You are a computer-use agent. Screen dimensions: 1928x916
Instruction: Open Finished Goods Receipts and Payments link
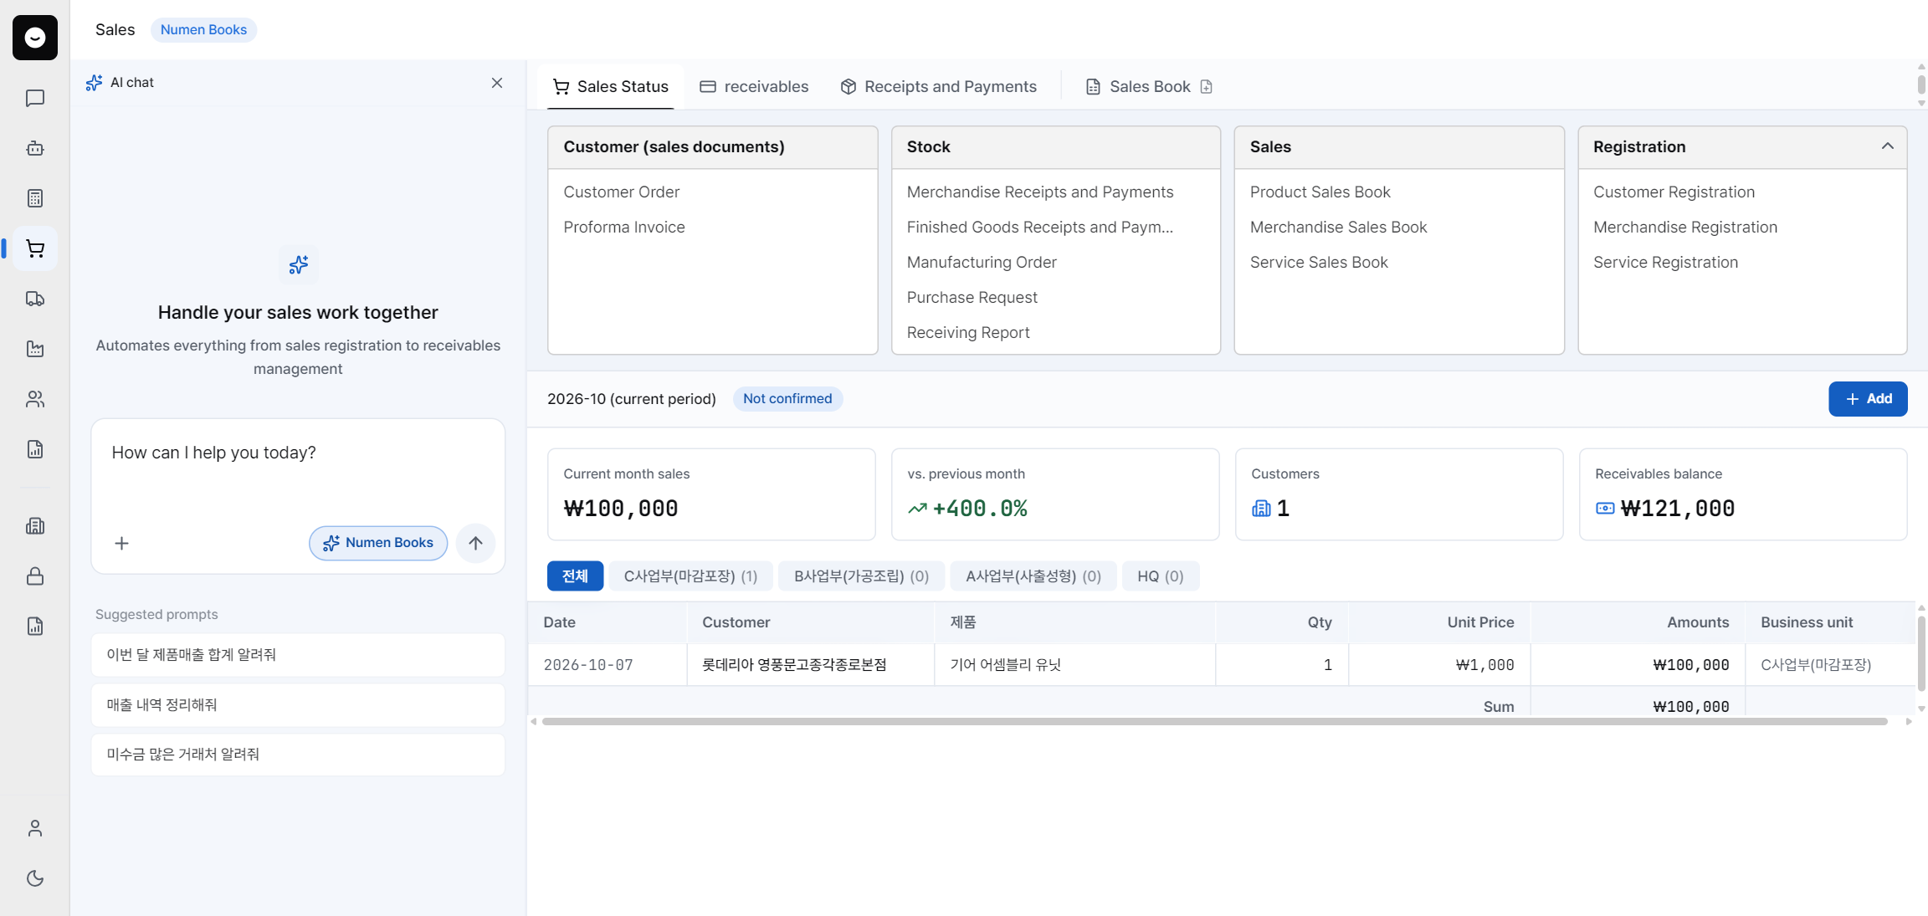1039,228
